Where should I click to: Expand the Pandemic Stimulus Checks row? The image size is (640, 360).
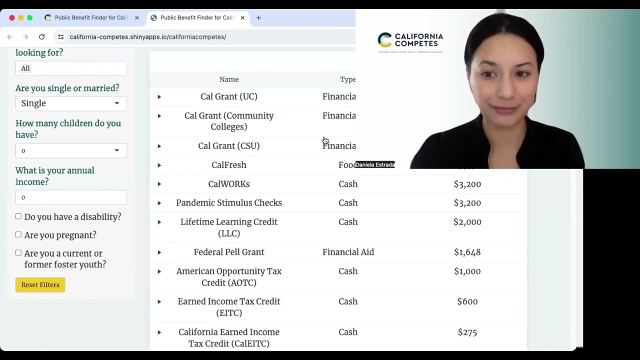tap(159, 203)
